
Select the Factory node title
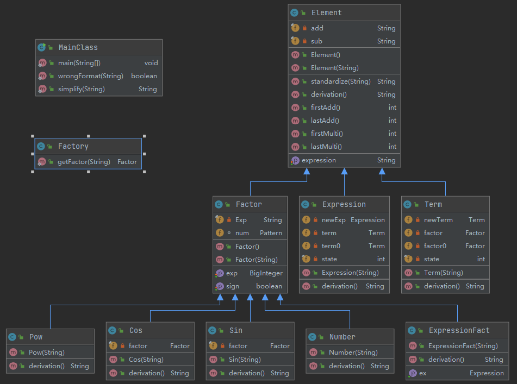tap(73, 146)
